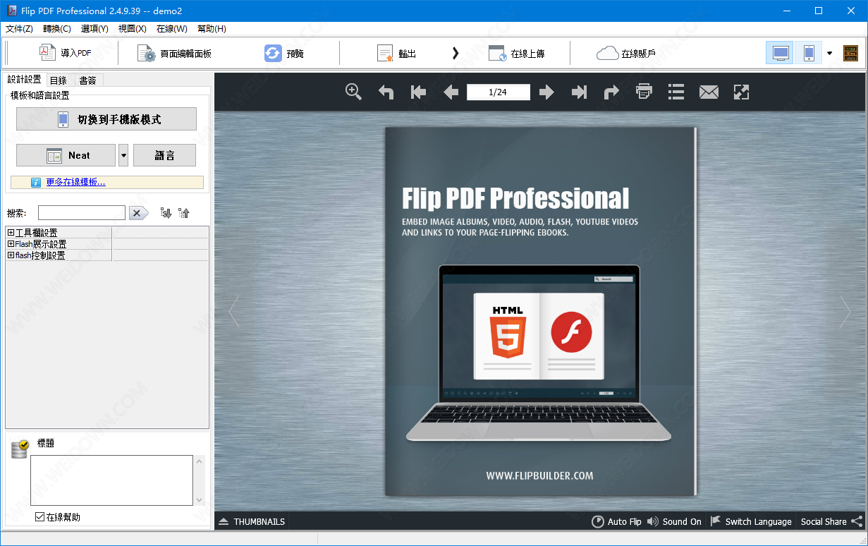Switch to mobile phone view icon
Viewport: 868px width, 546px height.
(809, 53)
